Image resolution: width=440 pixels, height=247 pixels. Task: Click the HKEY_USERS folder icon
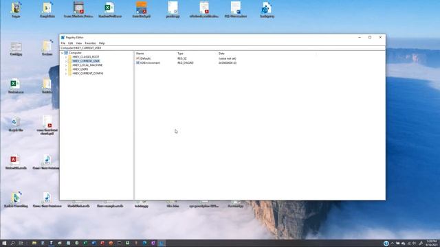pyautogui.click(x=69, y=69)
